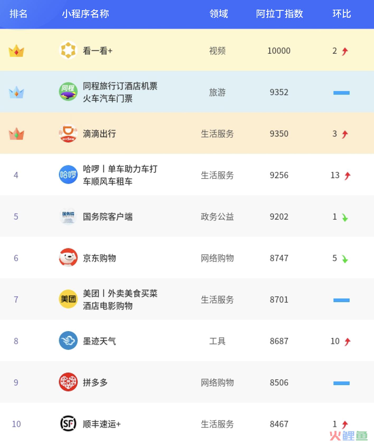Screen dimensions: 374x442
Task: Click the orange crown rank-three icon
Action: point(16,134)
